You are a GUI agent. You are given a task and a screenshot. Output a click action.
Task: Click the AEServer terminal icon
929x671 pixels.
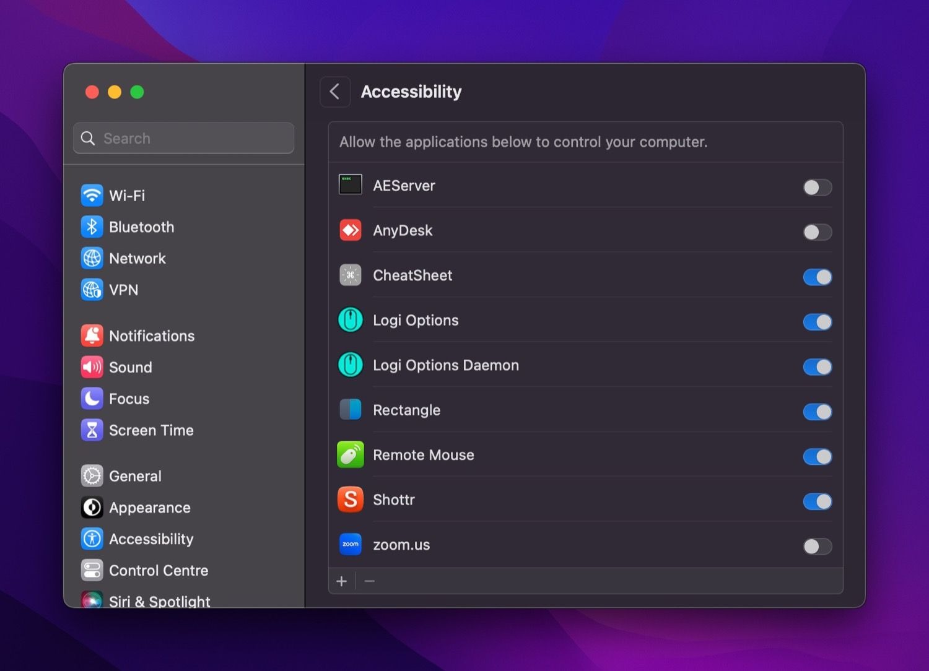click(x=351, y=184)
